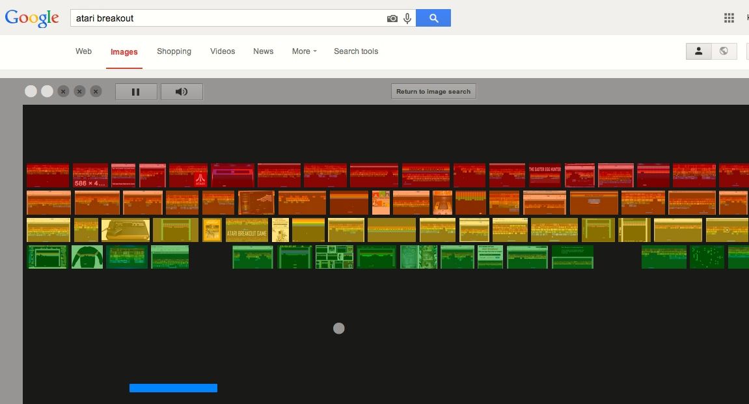Screen dimensions: 749x404
Task: Open the Google apps grid
Action: pos(729,18)
